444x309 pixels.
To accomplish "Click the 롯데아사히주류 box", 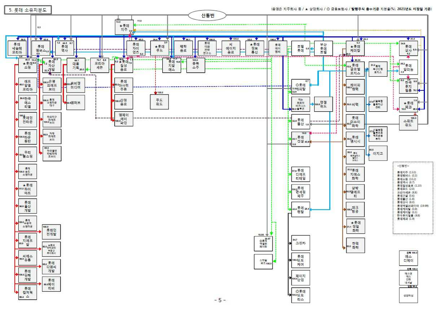I will pos(124,85).
